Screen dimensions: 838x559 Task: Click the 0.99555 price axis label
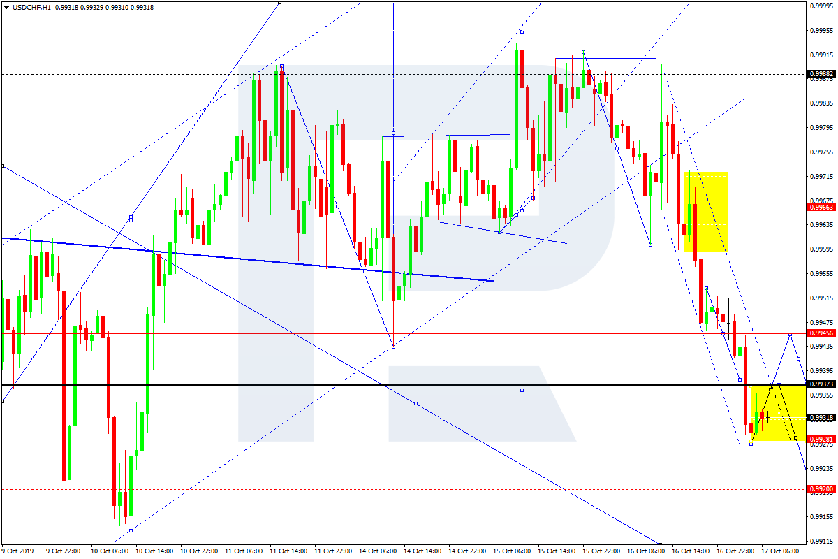tap(821, 274)
